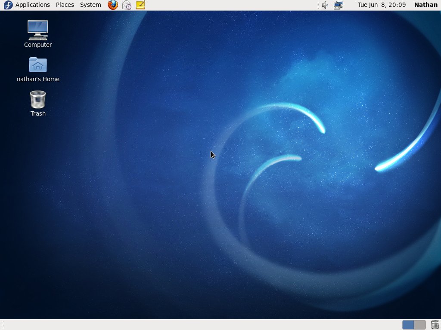
Task: Select the Trash icon on the desktop
Action: [x=38, y=99]
